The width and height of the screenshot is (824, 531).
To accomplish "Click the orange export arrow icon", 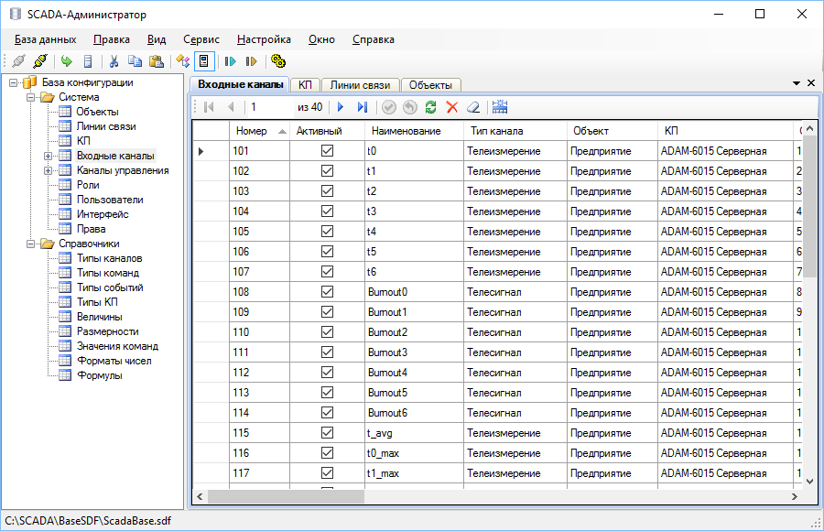I will tap(251, 61).
